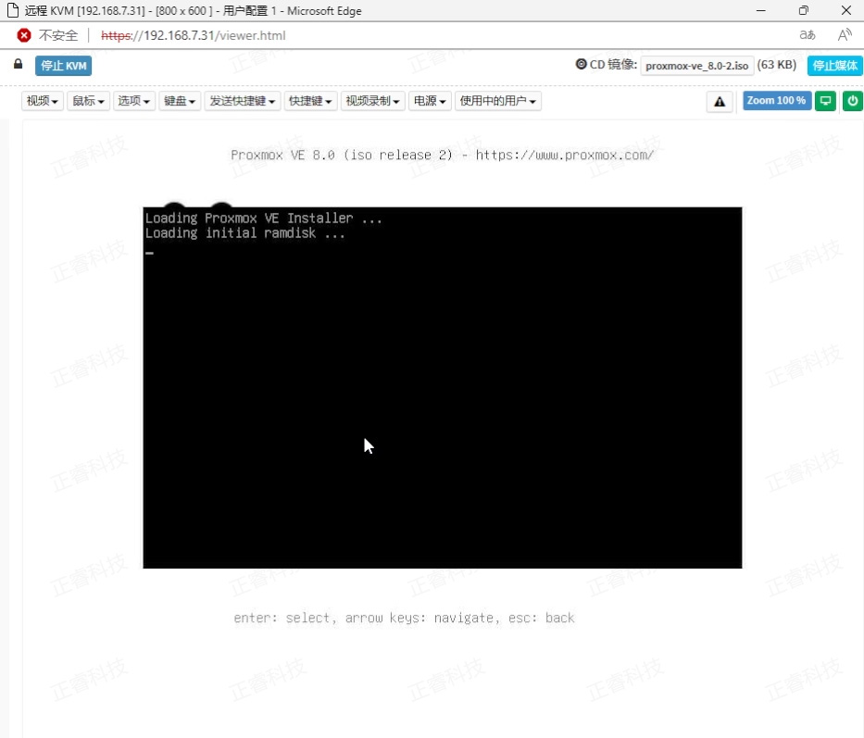
Task: Click the CD image disc icon
Action: tap(581, 65)
